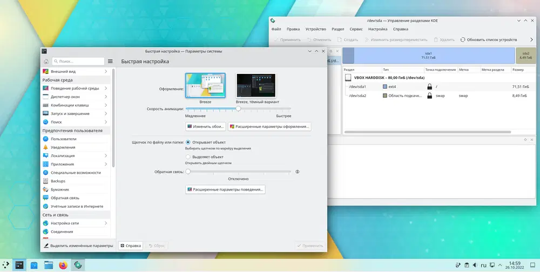Focus the settings search field
The height and width of the screenshot is (272, 540).
click(x=78, y=62)
